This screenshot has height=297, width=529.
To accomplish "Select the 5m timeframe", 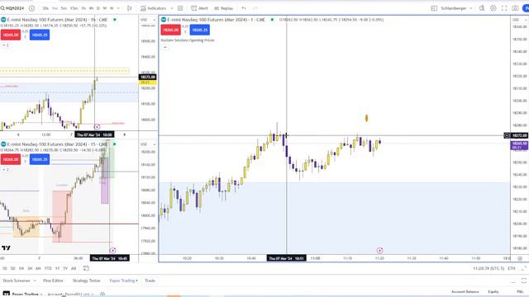I will pos(64,8).
